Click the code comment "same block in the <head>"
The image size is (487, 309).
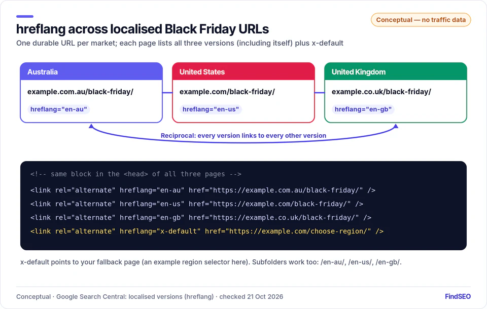136,174
